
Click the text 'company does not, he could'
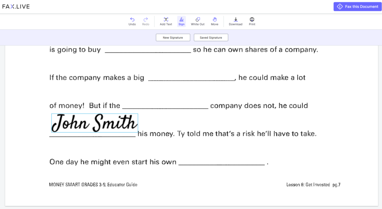point(259,105)
